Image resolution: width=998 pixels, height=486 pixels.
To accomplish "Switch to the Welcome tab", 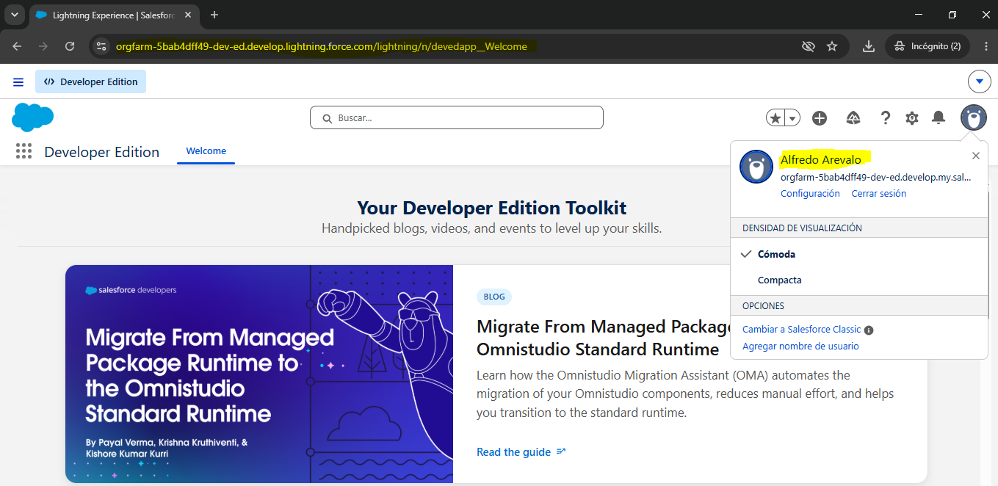I will click(206, 151).
